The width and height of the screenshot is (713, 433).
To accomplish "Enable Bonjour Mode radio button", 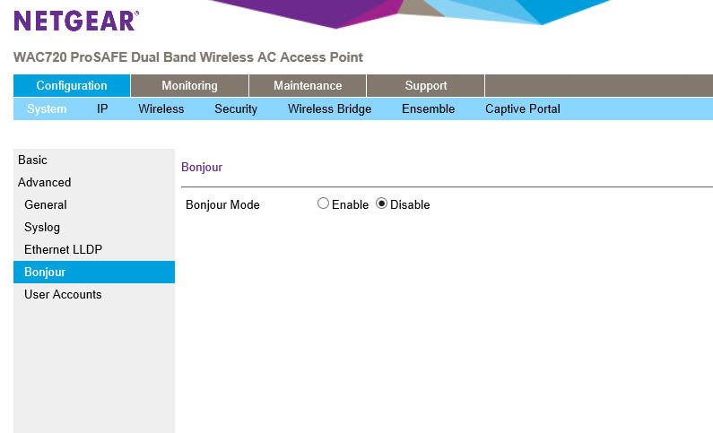I will [323, 204].
